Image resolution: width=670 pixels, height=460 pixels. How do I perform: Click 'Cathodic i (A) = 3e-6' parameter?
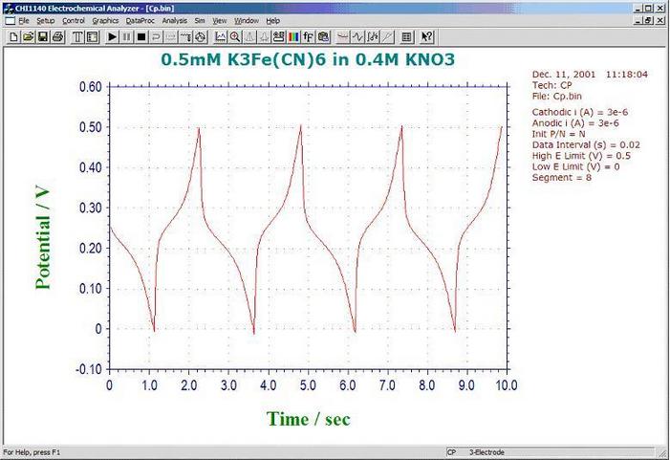coord(580,112)
